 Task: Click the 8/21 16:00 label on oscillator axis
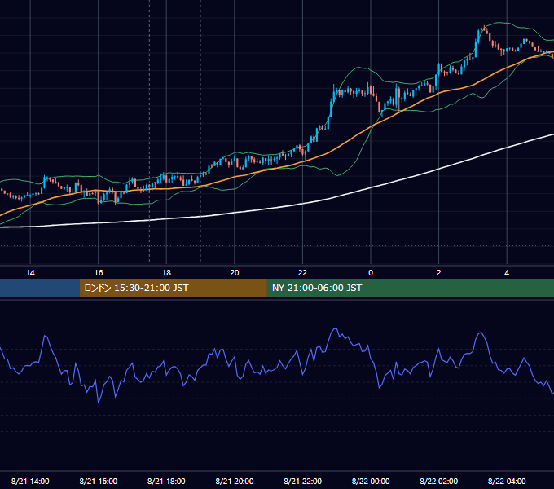[x=99, y=481]
